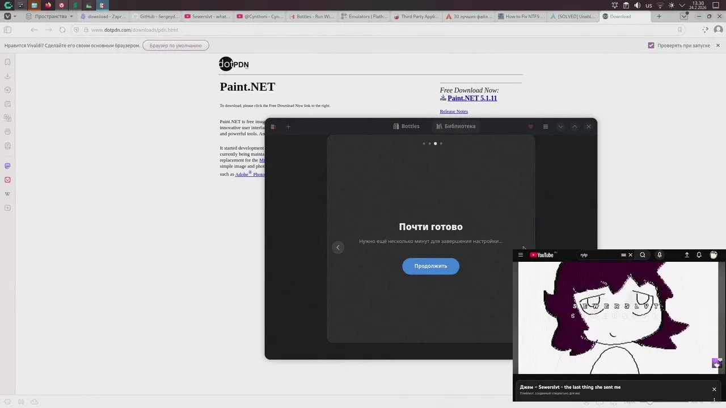
Task: Switch to [SOLVED] Unabl... tab
Action: [x=573, y=16]
